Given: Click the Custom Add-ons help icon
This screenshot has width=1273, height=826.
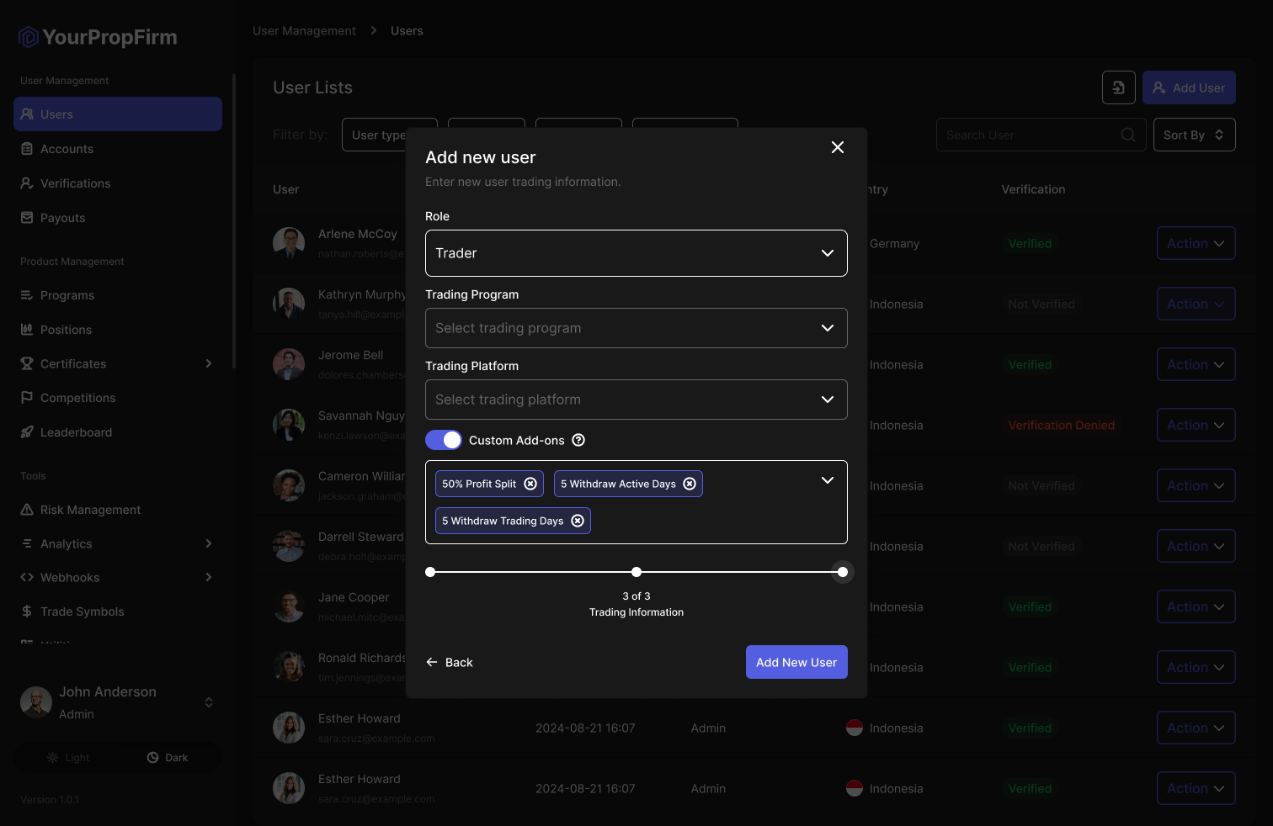Looking at the screenshot, I should (x=578, y=440).
